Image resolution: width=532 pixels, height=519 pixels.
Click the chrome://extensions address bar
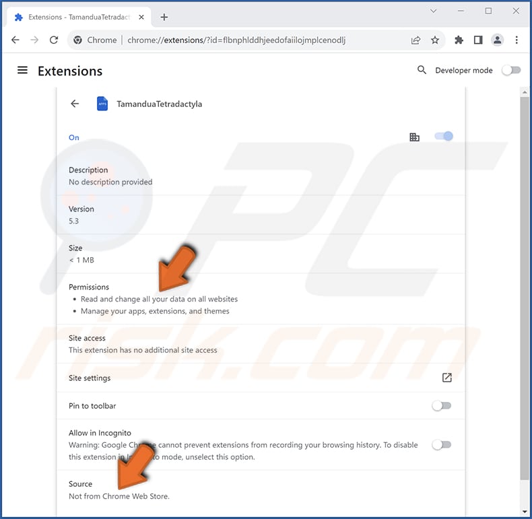tap(236, 40)
